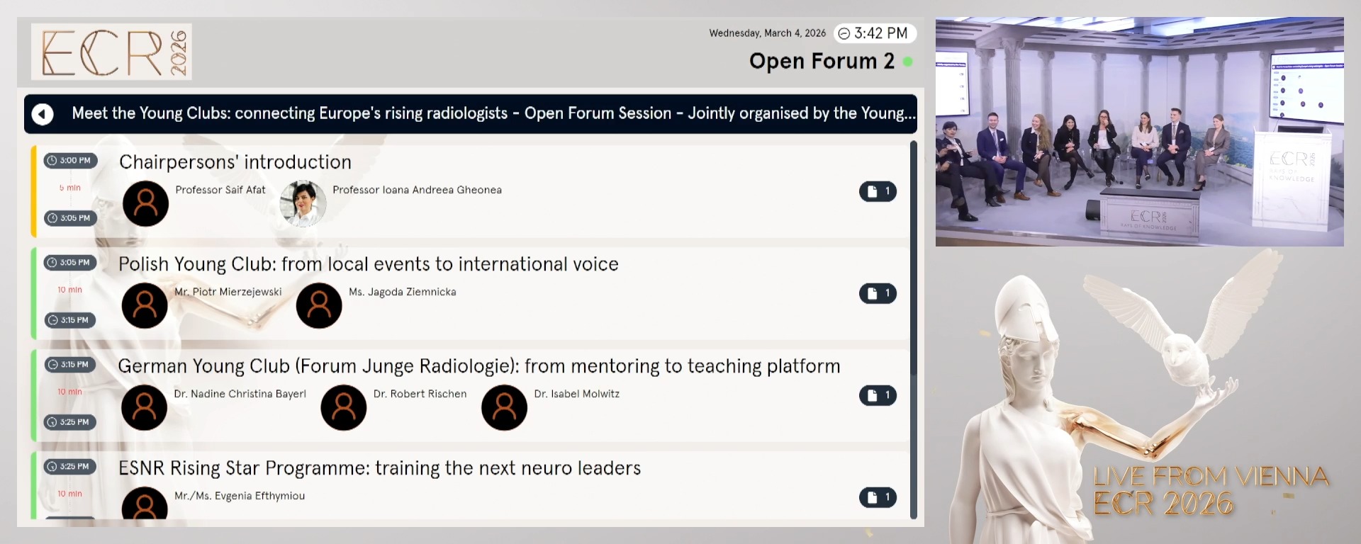Click the 3:05 PM end time of introduction

[70, 218]
